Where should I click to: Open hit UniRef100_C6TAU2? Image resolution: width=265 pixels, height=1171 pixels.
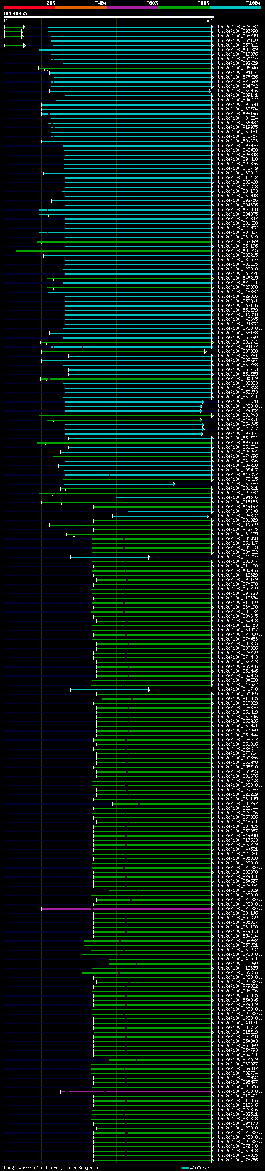coord(237,45)
